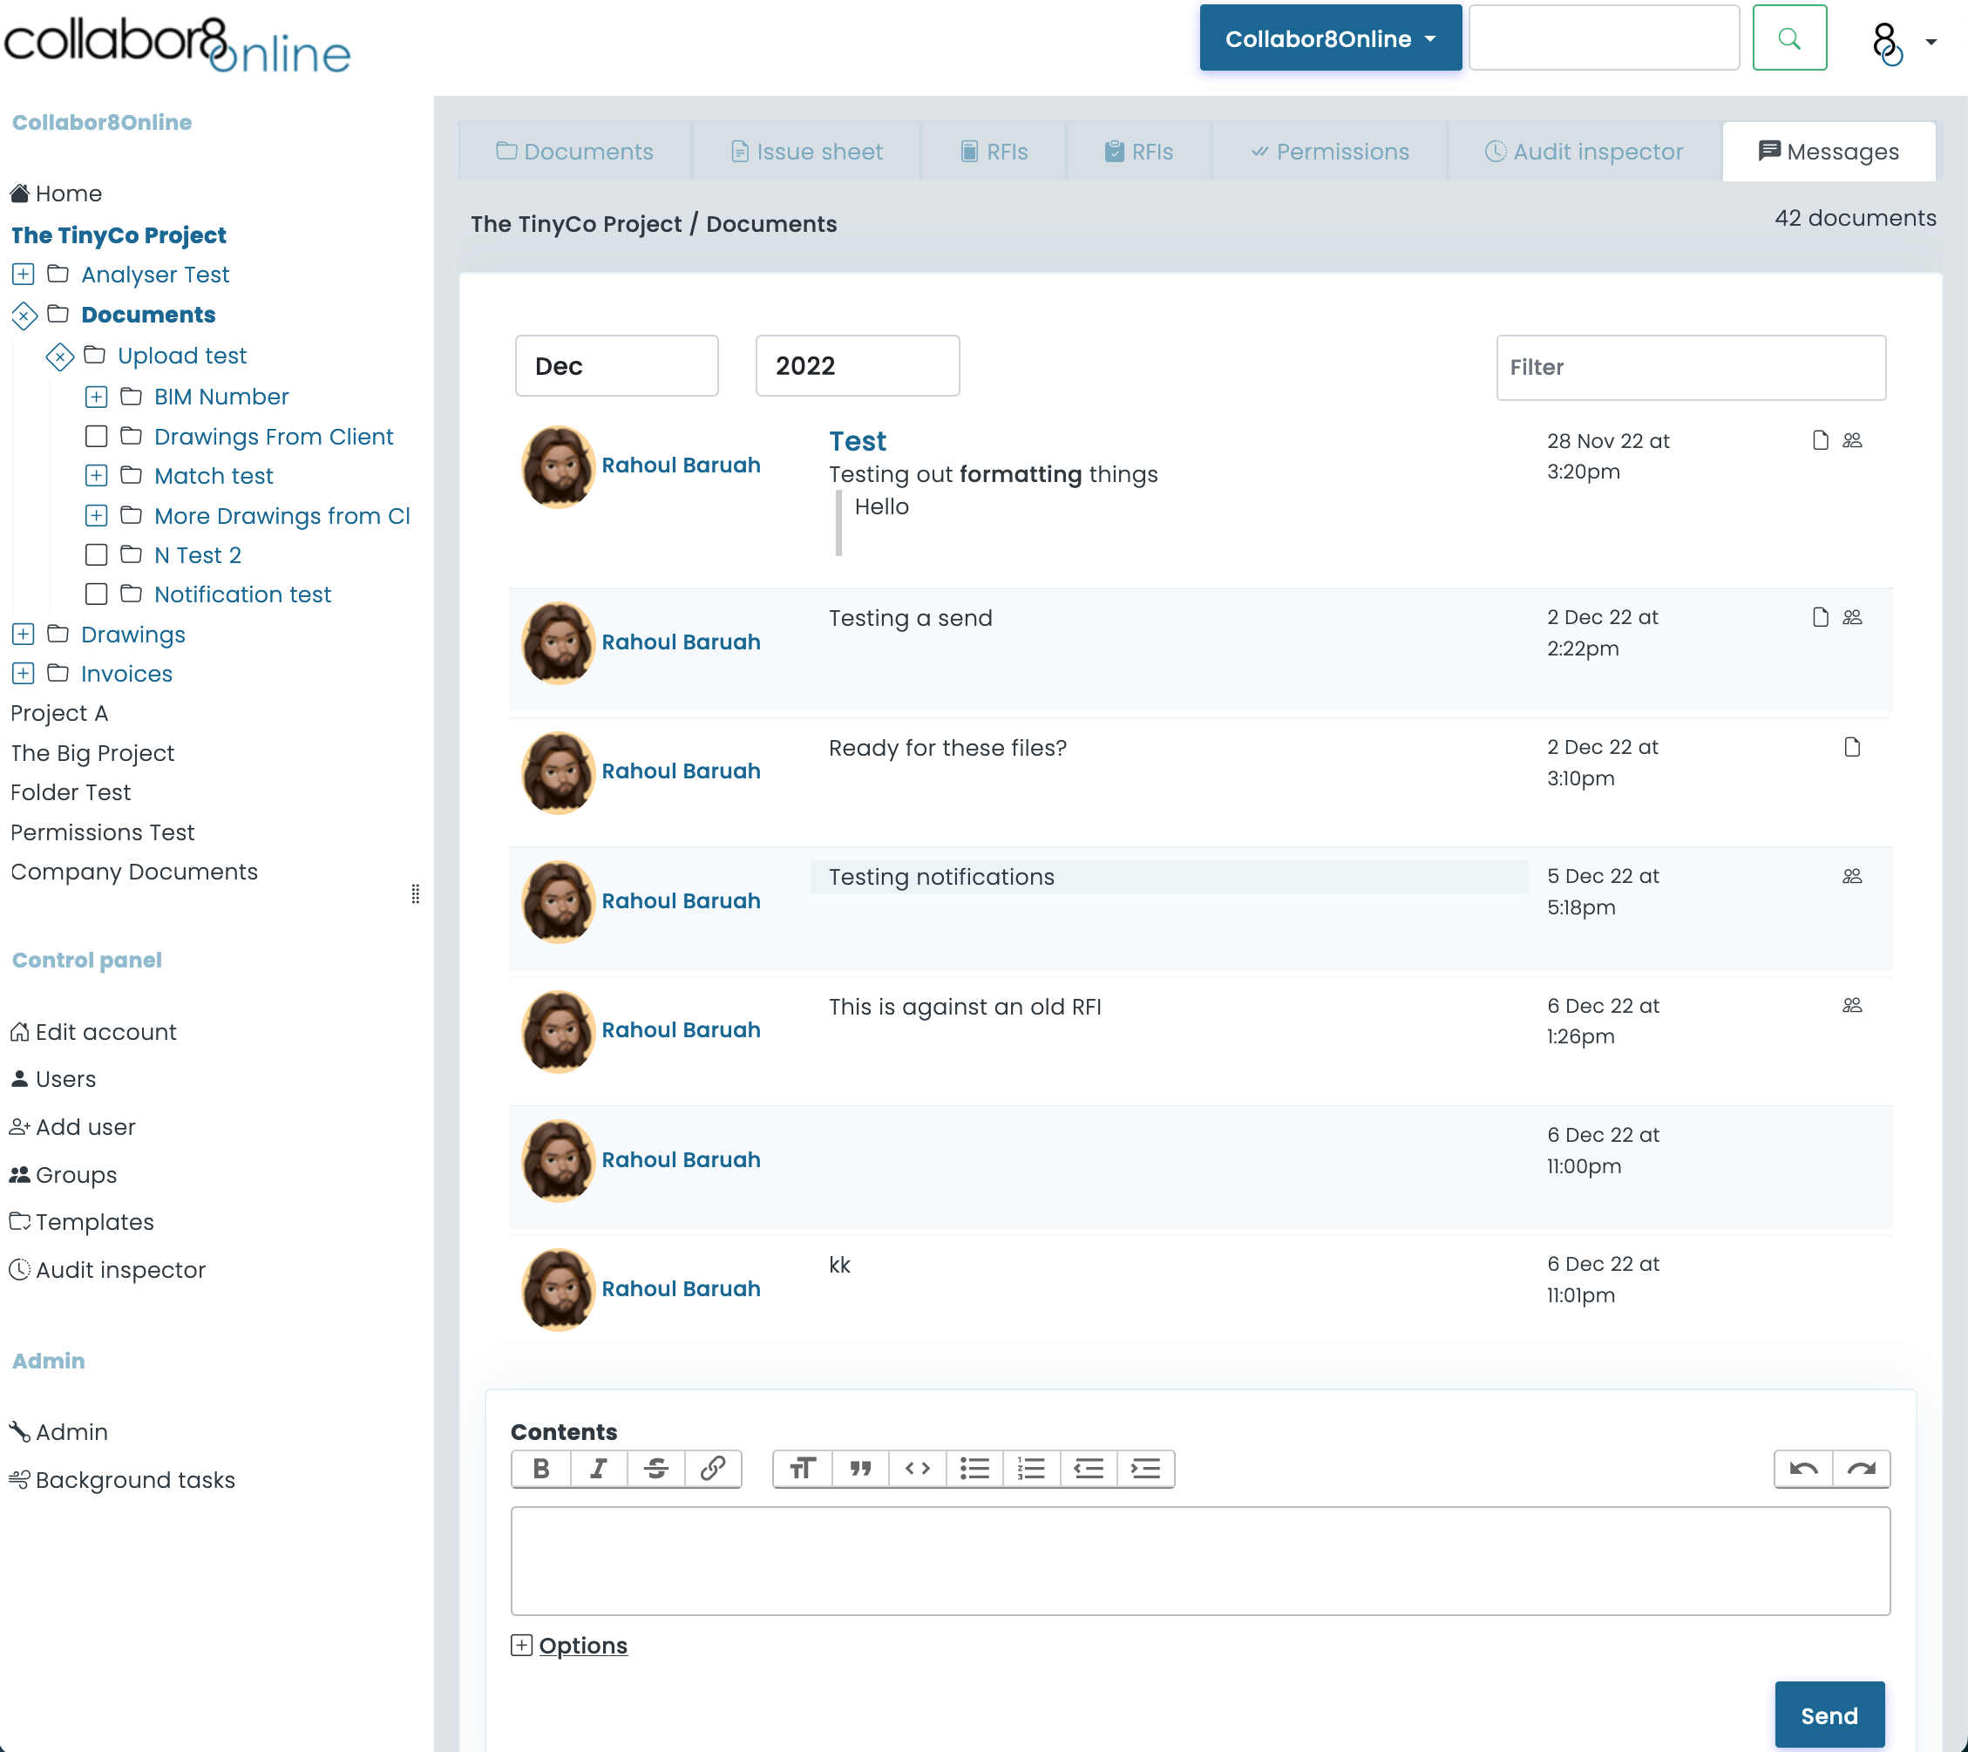1968x1752 pixels.
Task: Open the recipients icon on the Test message
Action: 1851,441
